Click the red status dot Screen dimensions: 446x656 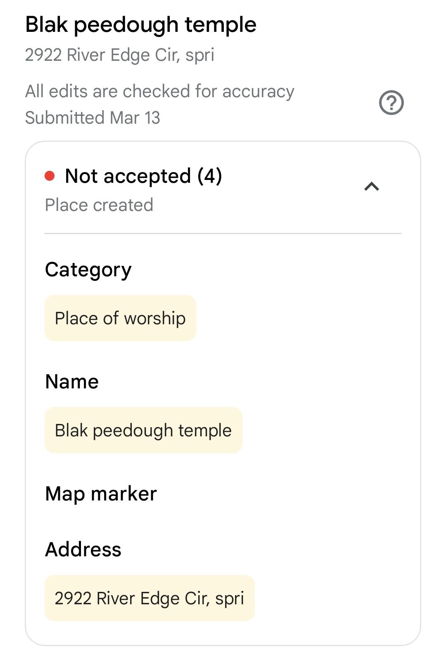pos(50,176)
